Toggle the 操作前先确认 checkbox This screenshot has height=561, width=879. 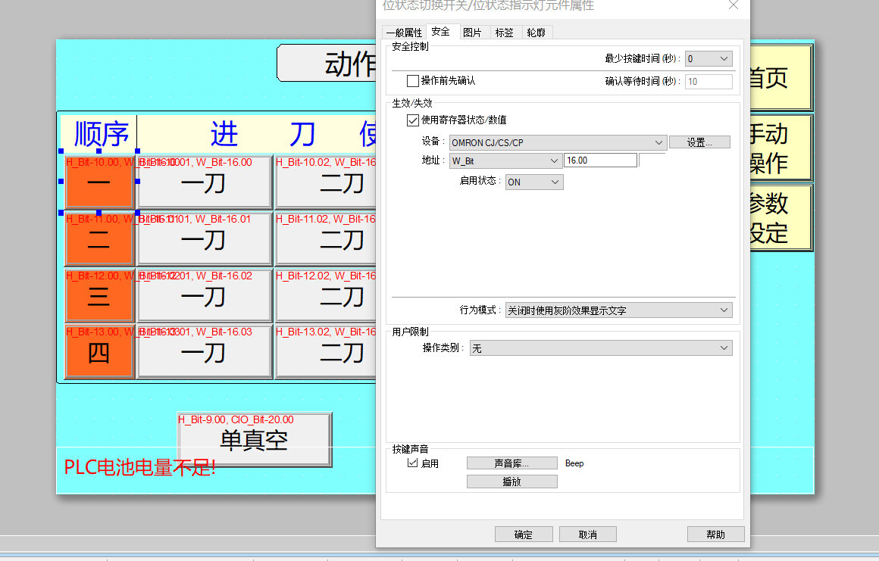413,81
